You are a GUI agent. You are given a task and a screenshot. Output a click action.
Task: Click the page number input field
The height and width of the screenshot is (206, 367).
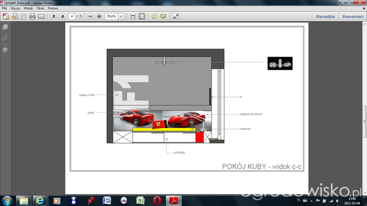coord(72,17)
